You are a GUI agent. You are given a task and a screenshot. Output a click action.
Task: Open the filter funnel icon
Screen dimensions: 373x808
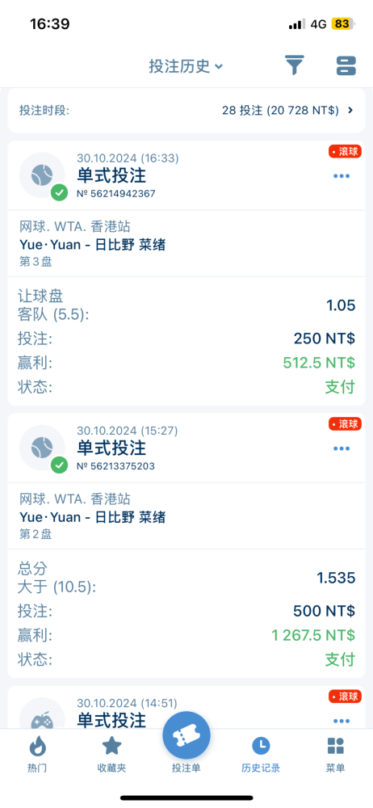coord(295,66)
